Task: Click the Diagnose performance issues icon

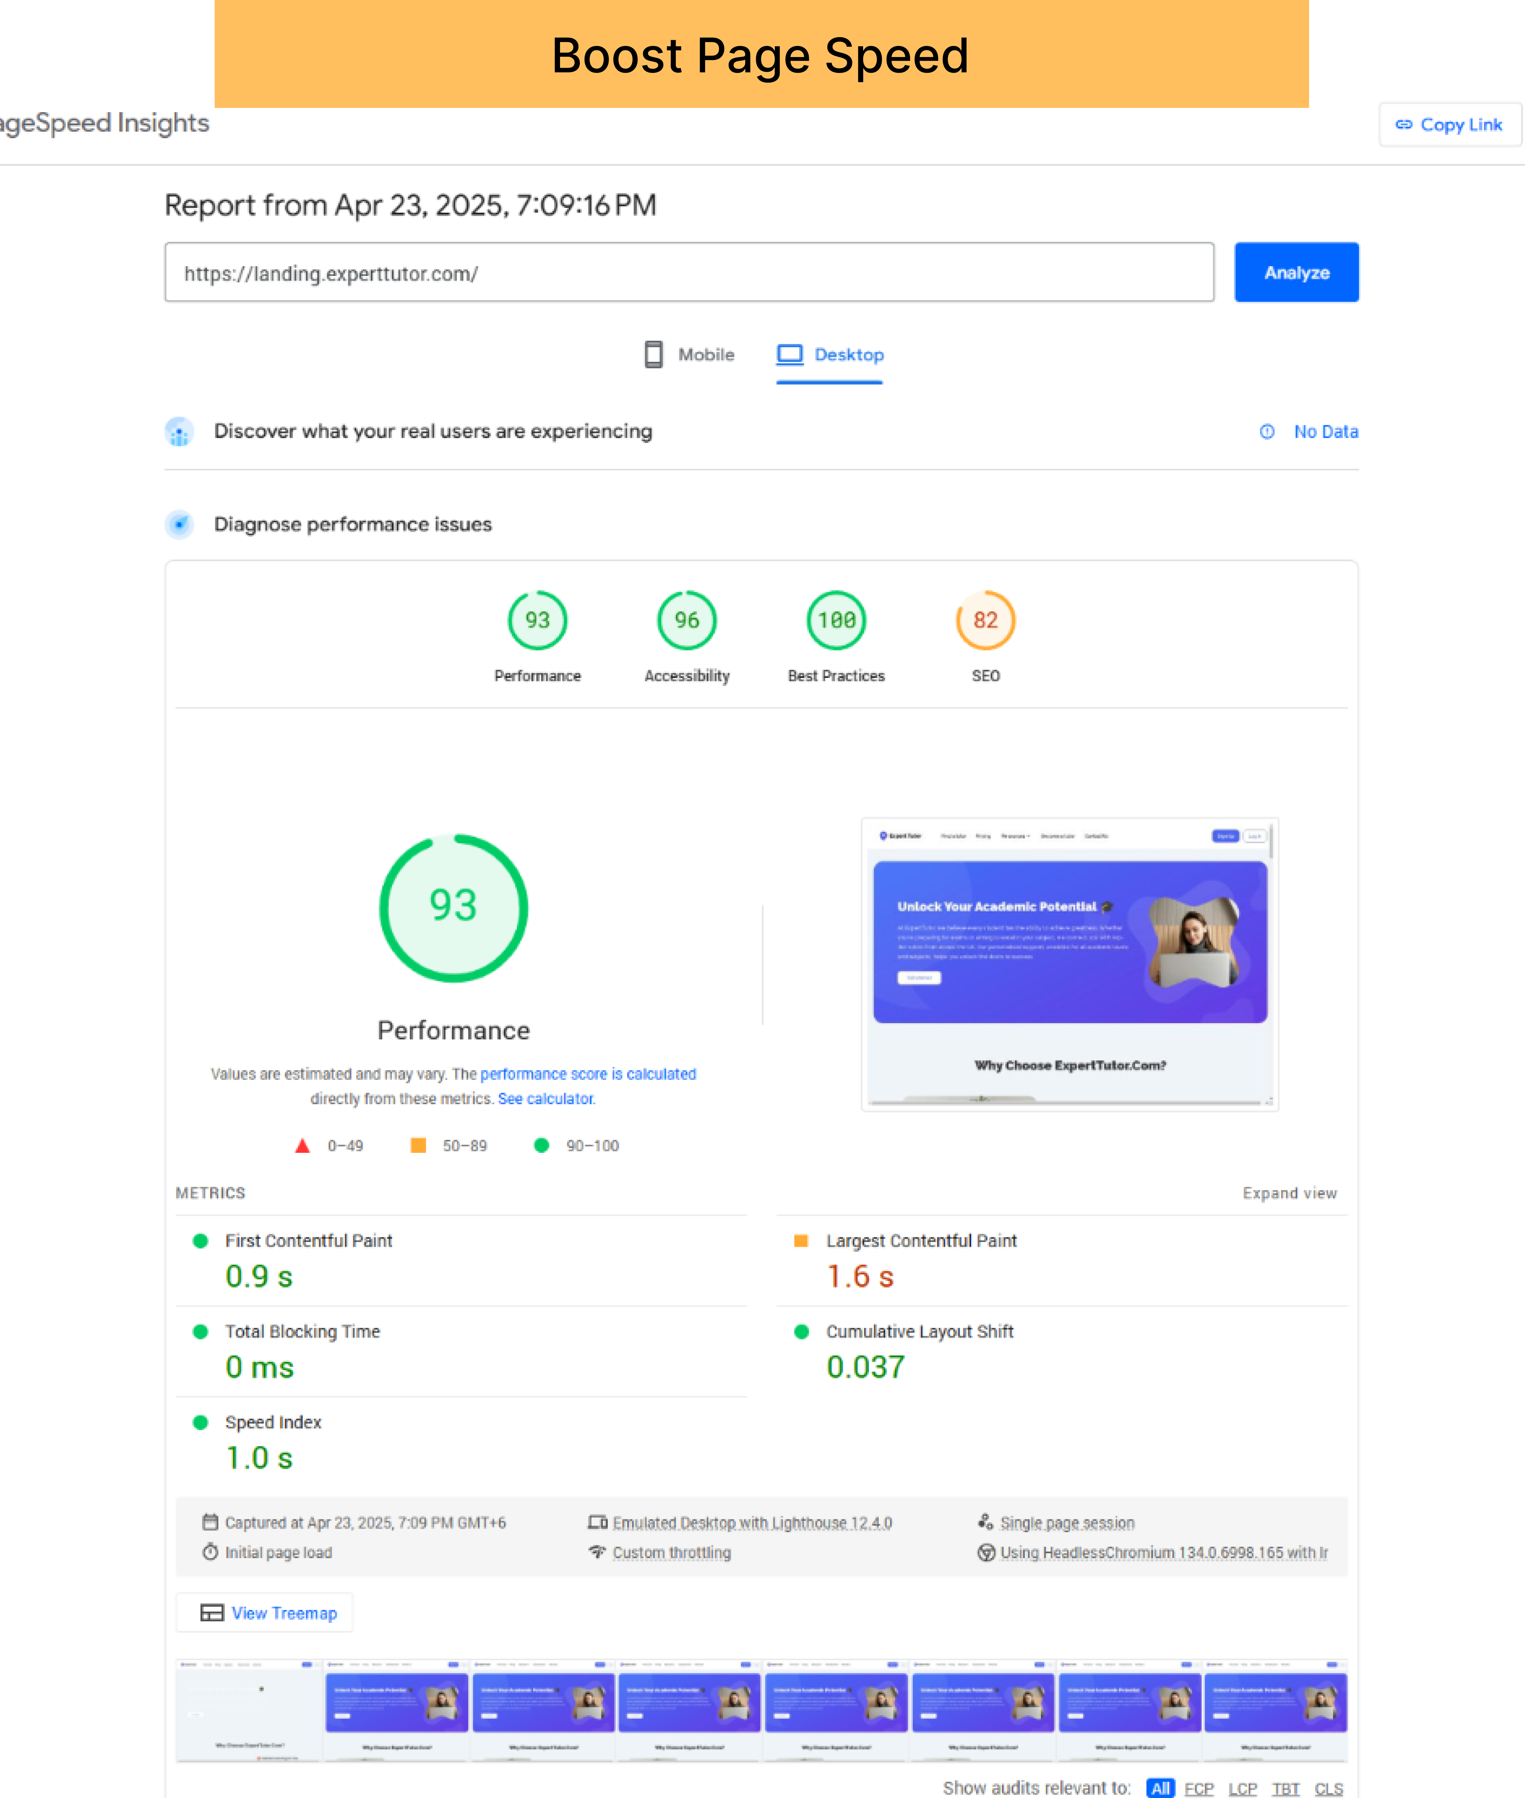Action: 179,524
